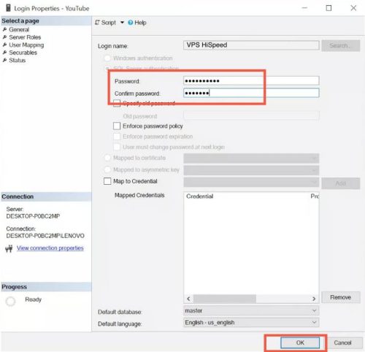The width and height of the screenshot is (365, 352).
Task: Click the Securables wrench icon
Action: click(4, 53)
